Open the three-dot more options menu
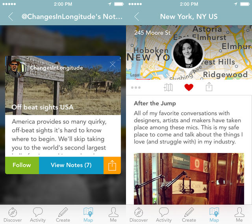This screenshot has width=252, height=224. (136, 88)
